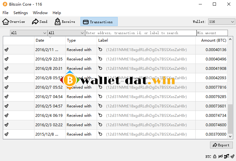
Task: Click the address label in the 2015/12/8 row
Action: pyautogui.click(x=146, y=134)
